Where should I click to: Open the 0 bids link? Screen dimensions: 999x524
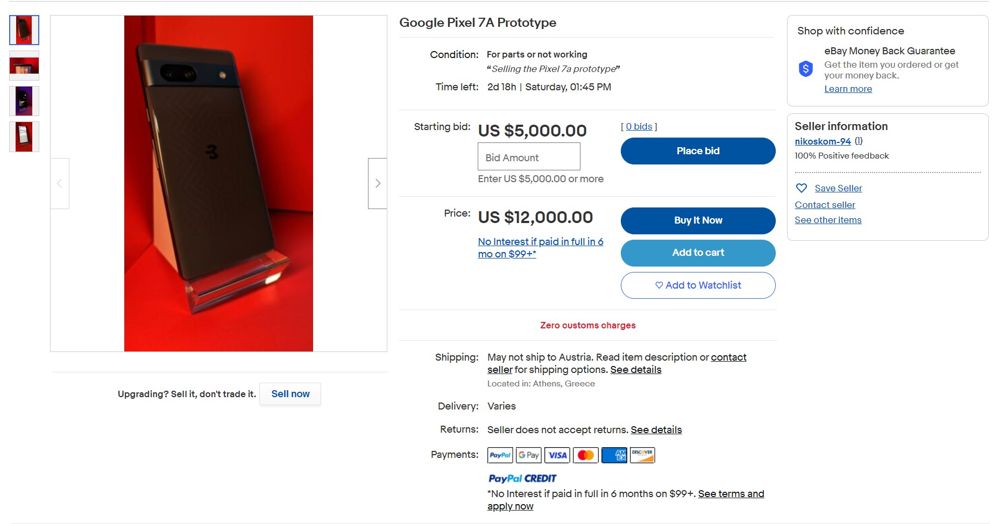coord(639,126)
